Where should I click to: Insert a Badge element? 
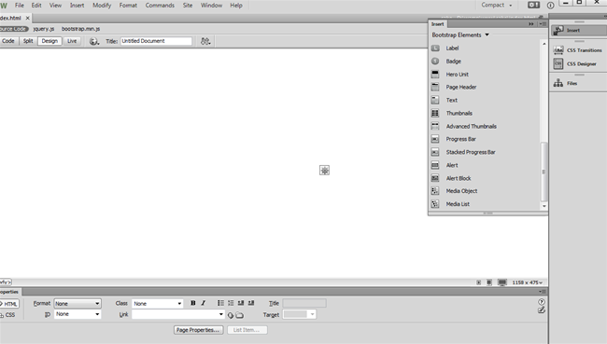453,62
